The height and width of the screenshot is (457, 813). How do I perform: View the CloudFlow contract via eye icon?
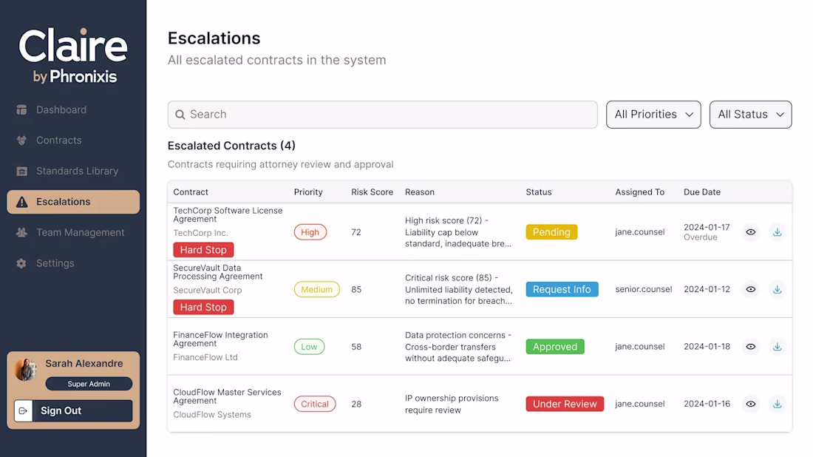tap(750, 404)
